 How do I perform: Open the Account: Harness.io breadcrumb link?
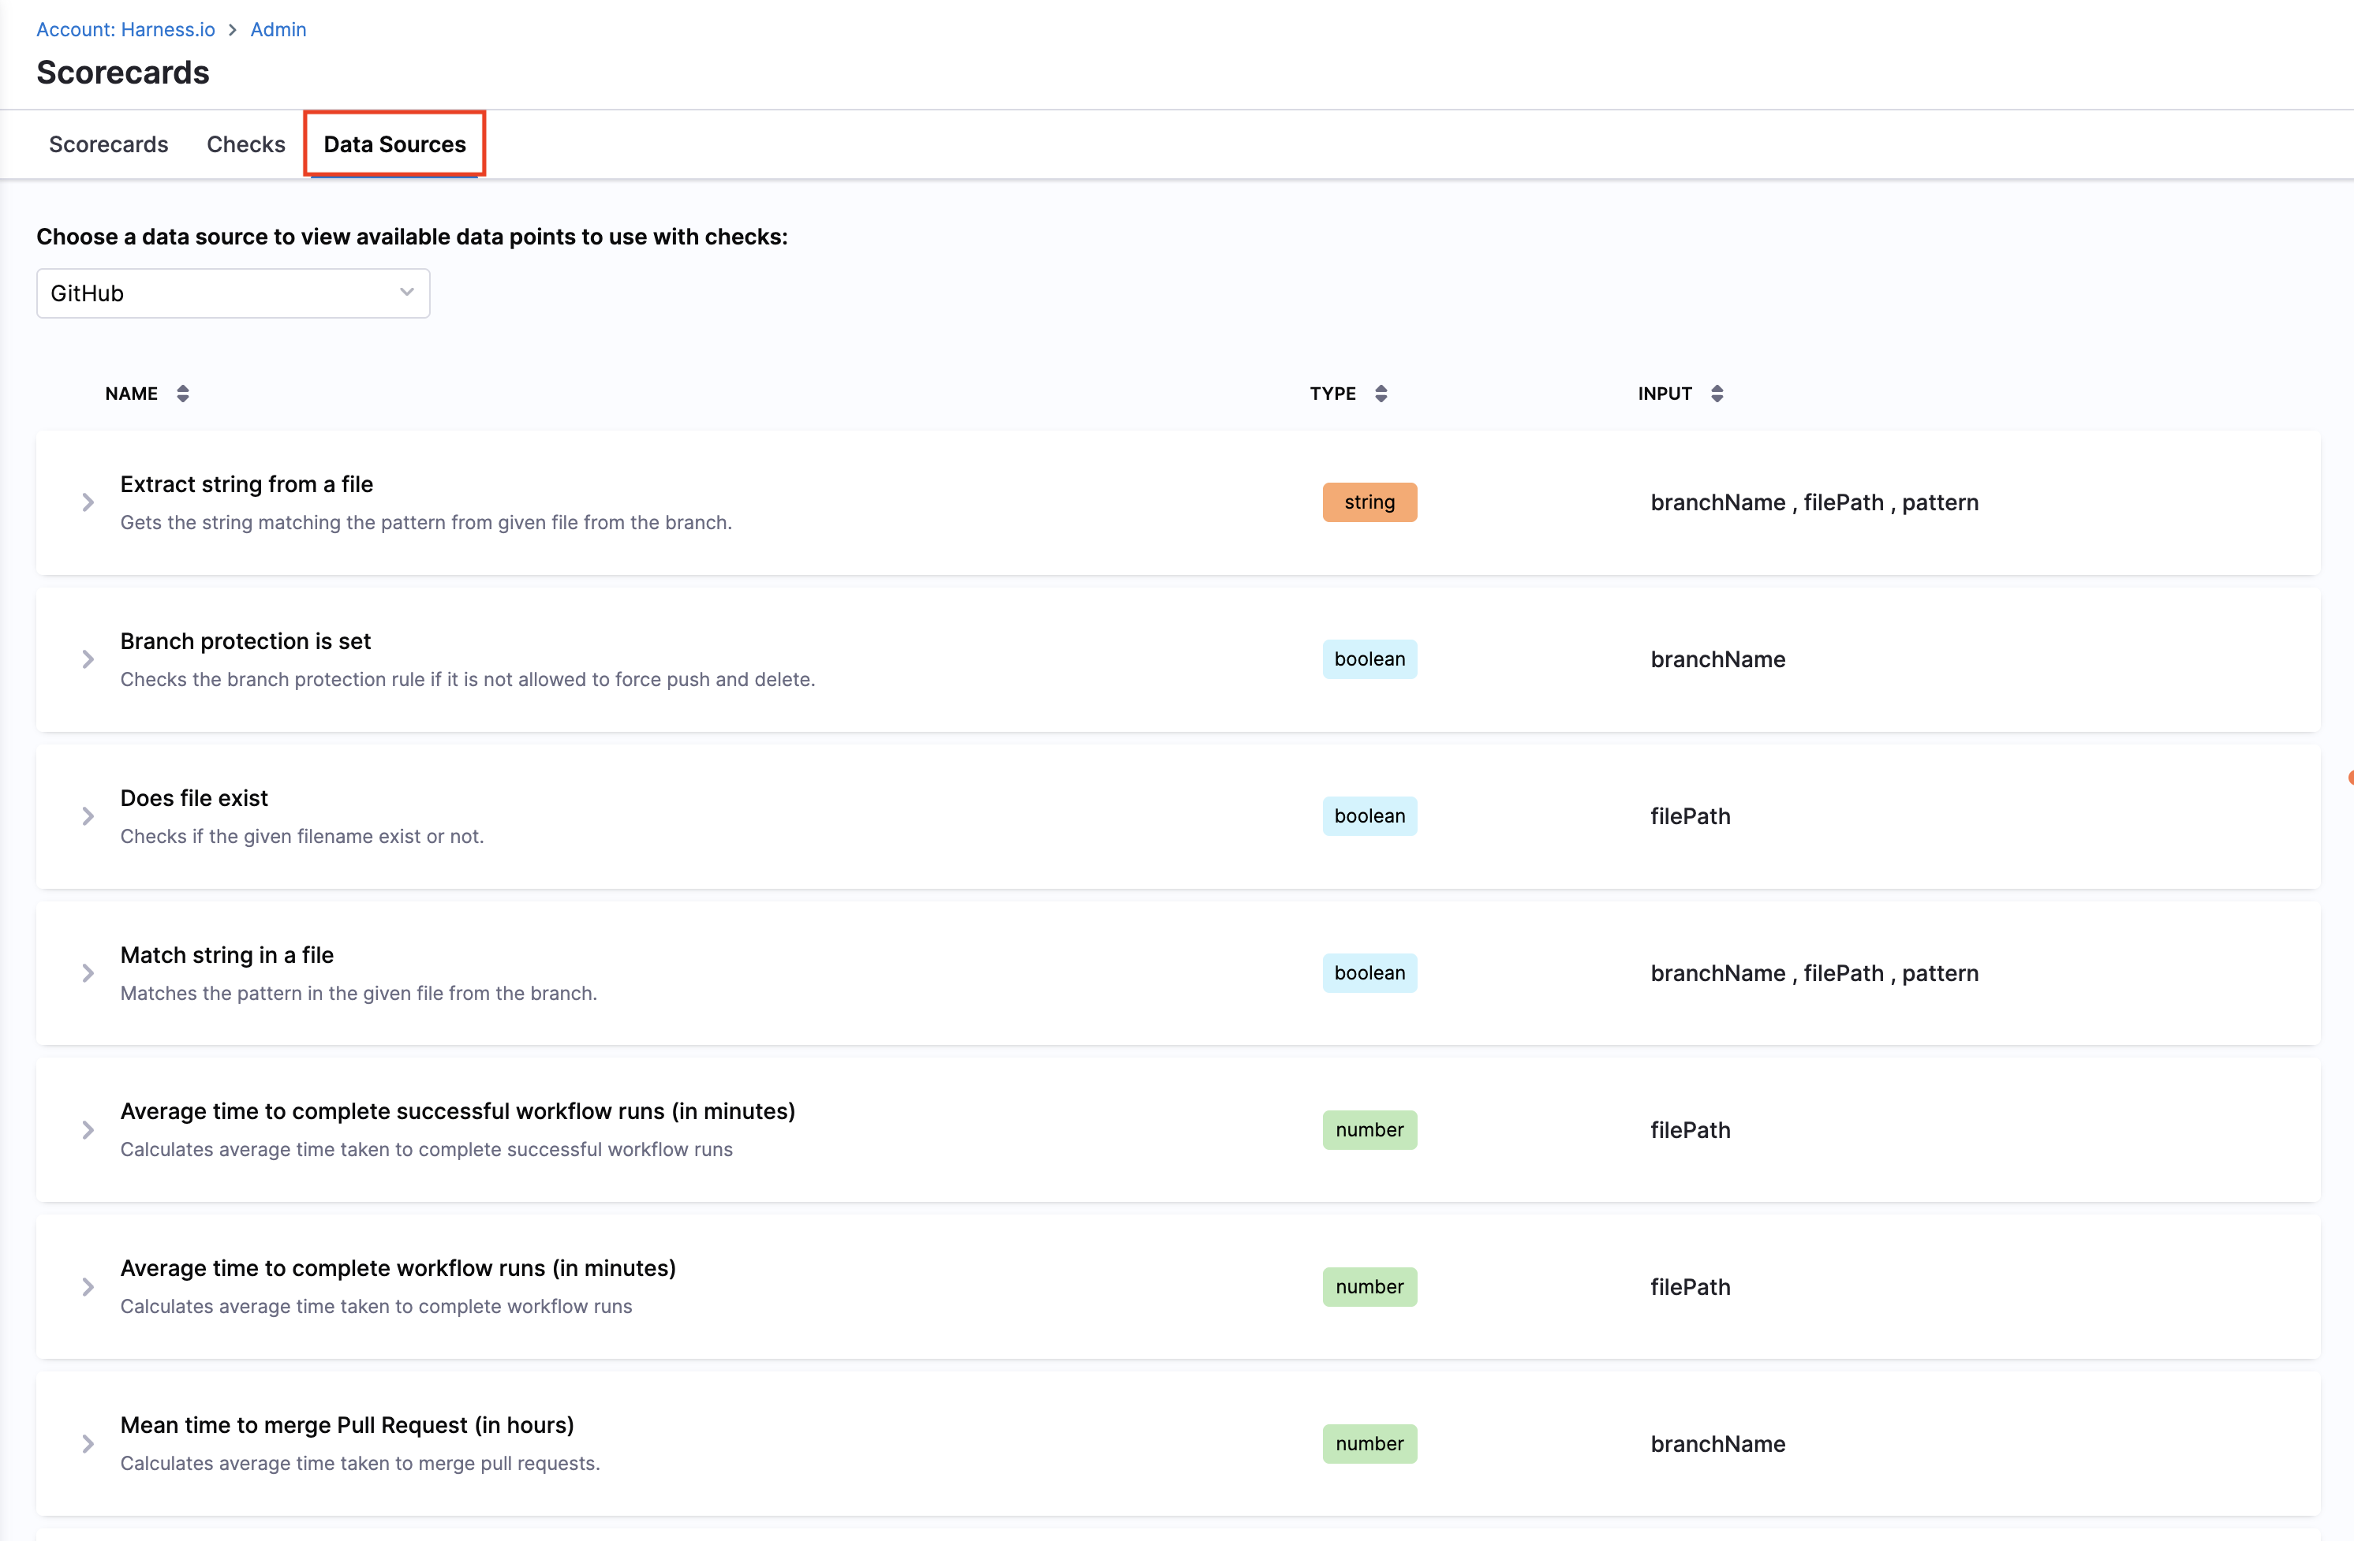point(125,30)
